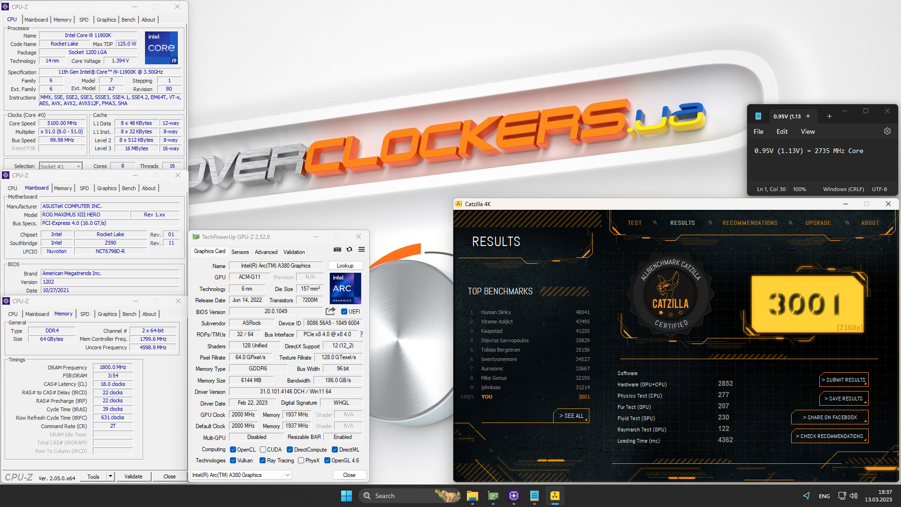Click location arrow in system tray

click(x=806, y=496)
